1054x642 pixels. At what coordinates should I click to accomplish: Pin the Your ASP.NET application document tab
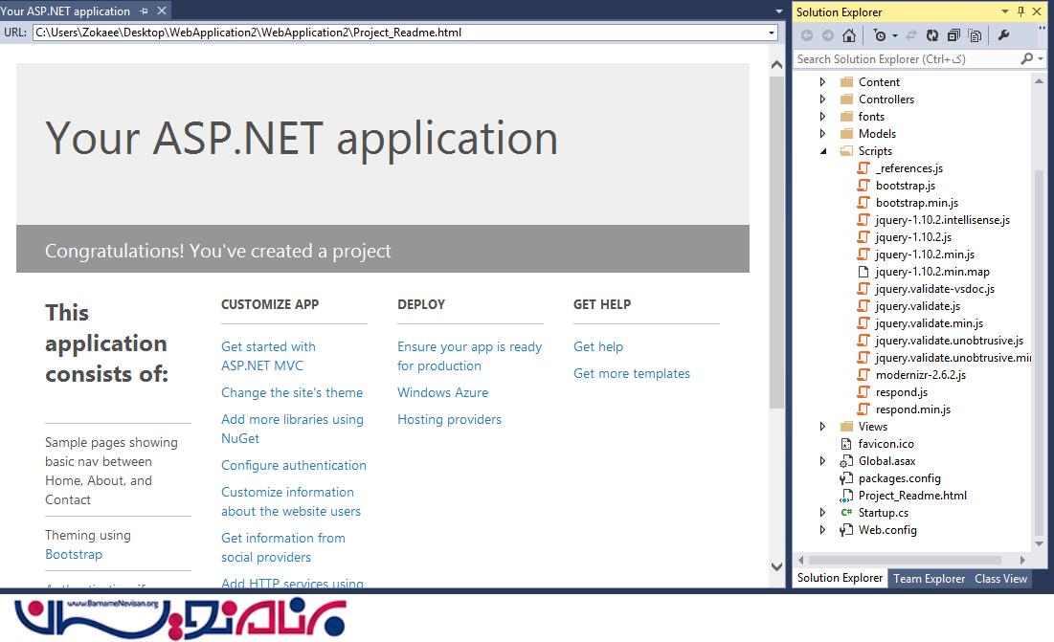click(144, 11)
